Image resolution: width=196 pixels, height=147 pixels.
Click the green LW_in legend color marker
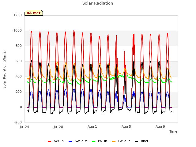pyautogui.click(x=94, y=141)
